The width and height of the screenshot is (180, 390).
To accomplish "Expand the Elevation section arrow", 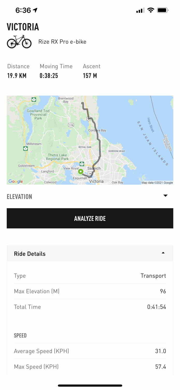I will [165, 196].
